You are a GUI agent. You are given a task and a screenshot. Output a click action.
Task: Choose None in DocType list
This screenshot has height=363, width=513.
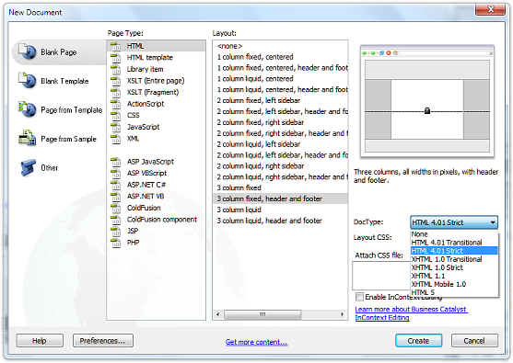tap(454, 234)
